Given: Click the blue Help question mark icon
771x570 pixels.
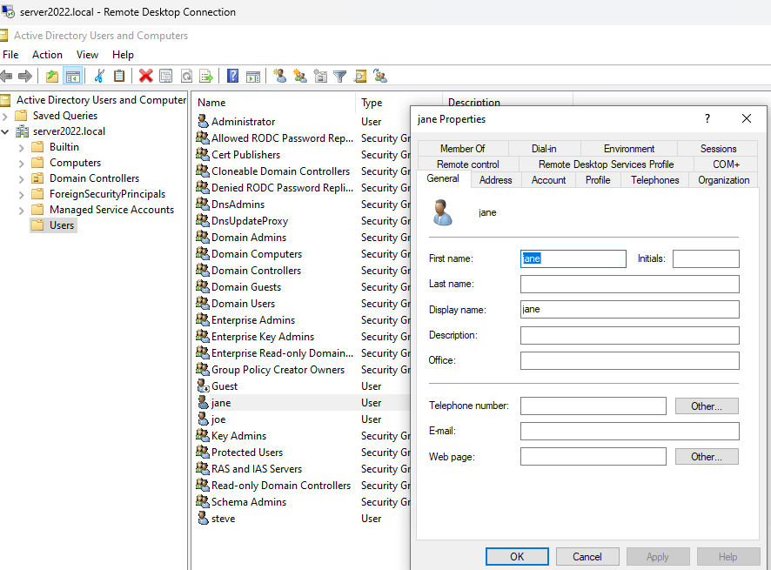Looking at the screenshot, I should (x=232, y=77).
